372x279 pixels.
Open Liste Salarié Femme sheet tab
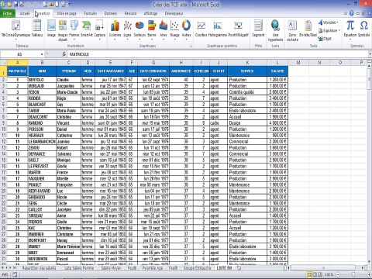[79, 268]
